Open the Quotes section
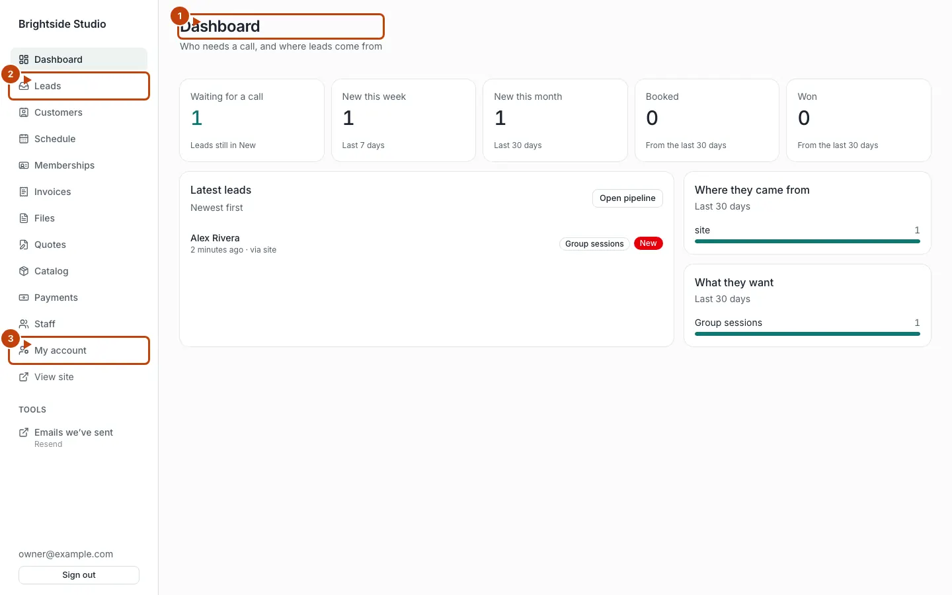Image resolution: width=952 pixels, height=595 pixels. coord(79,245)
